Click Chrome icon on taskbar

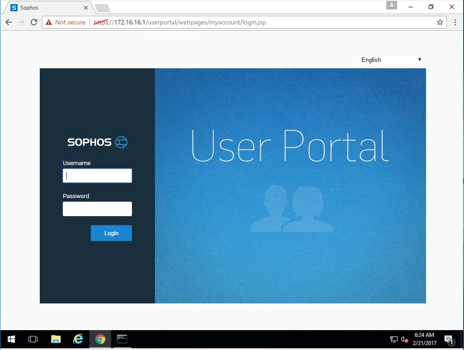point(100,339)
